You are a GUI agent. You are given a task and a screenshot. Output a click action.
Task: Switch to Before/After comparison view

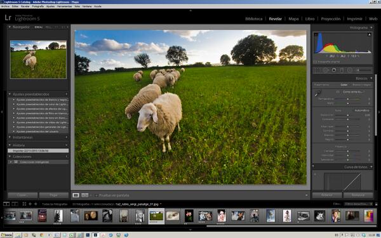point(85,195)
